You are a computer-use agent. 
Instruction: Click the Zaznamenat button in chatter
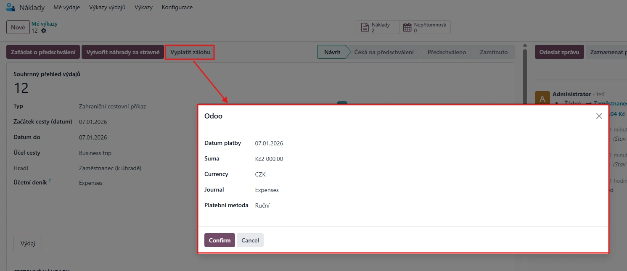(x=606, y=53)
